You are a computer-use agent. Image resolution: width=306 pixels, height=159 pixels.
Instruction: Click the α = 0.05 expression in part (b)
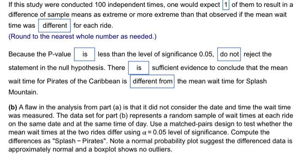(155, 132)
